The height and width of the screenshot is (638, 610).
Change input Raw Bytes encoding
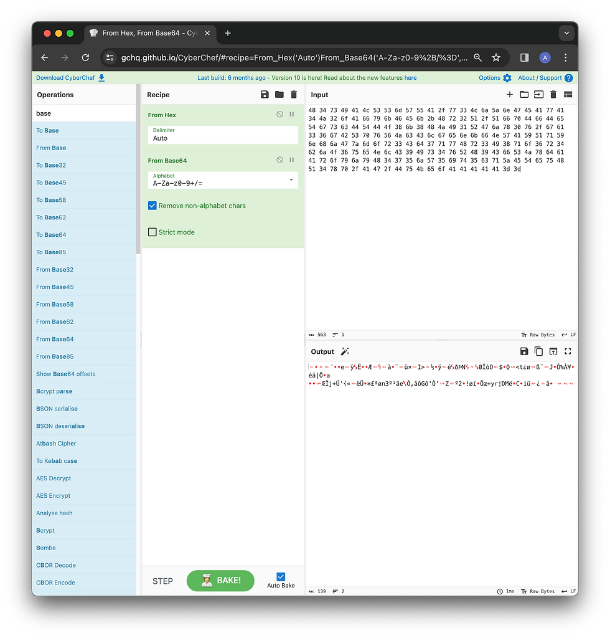coord(538,335)
